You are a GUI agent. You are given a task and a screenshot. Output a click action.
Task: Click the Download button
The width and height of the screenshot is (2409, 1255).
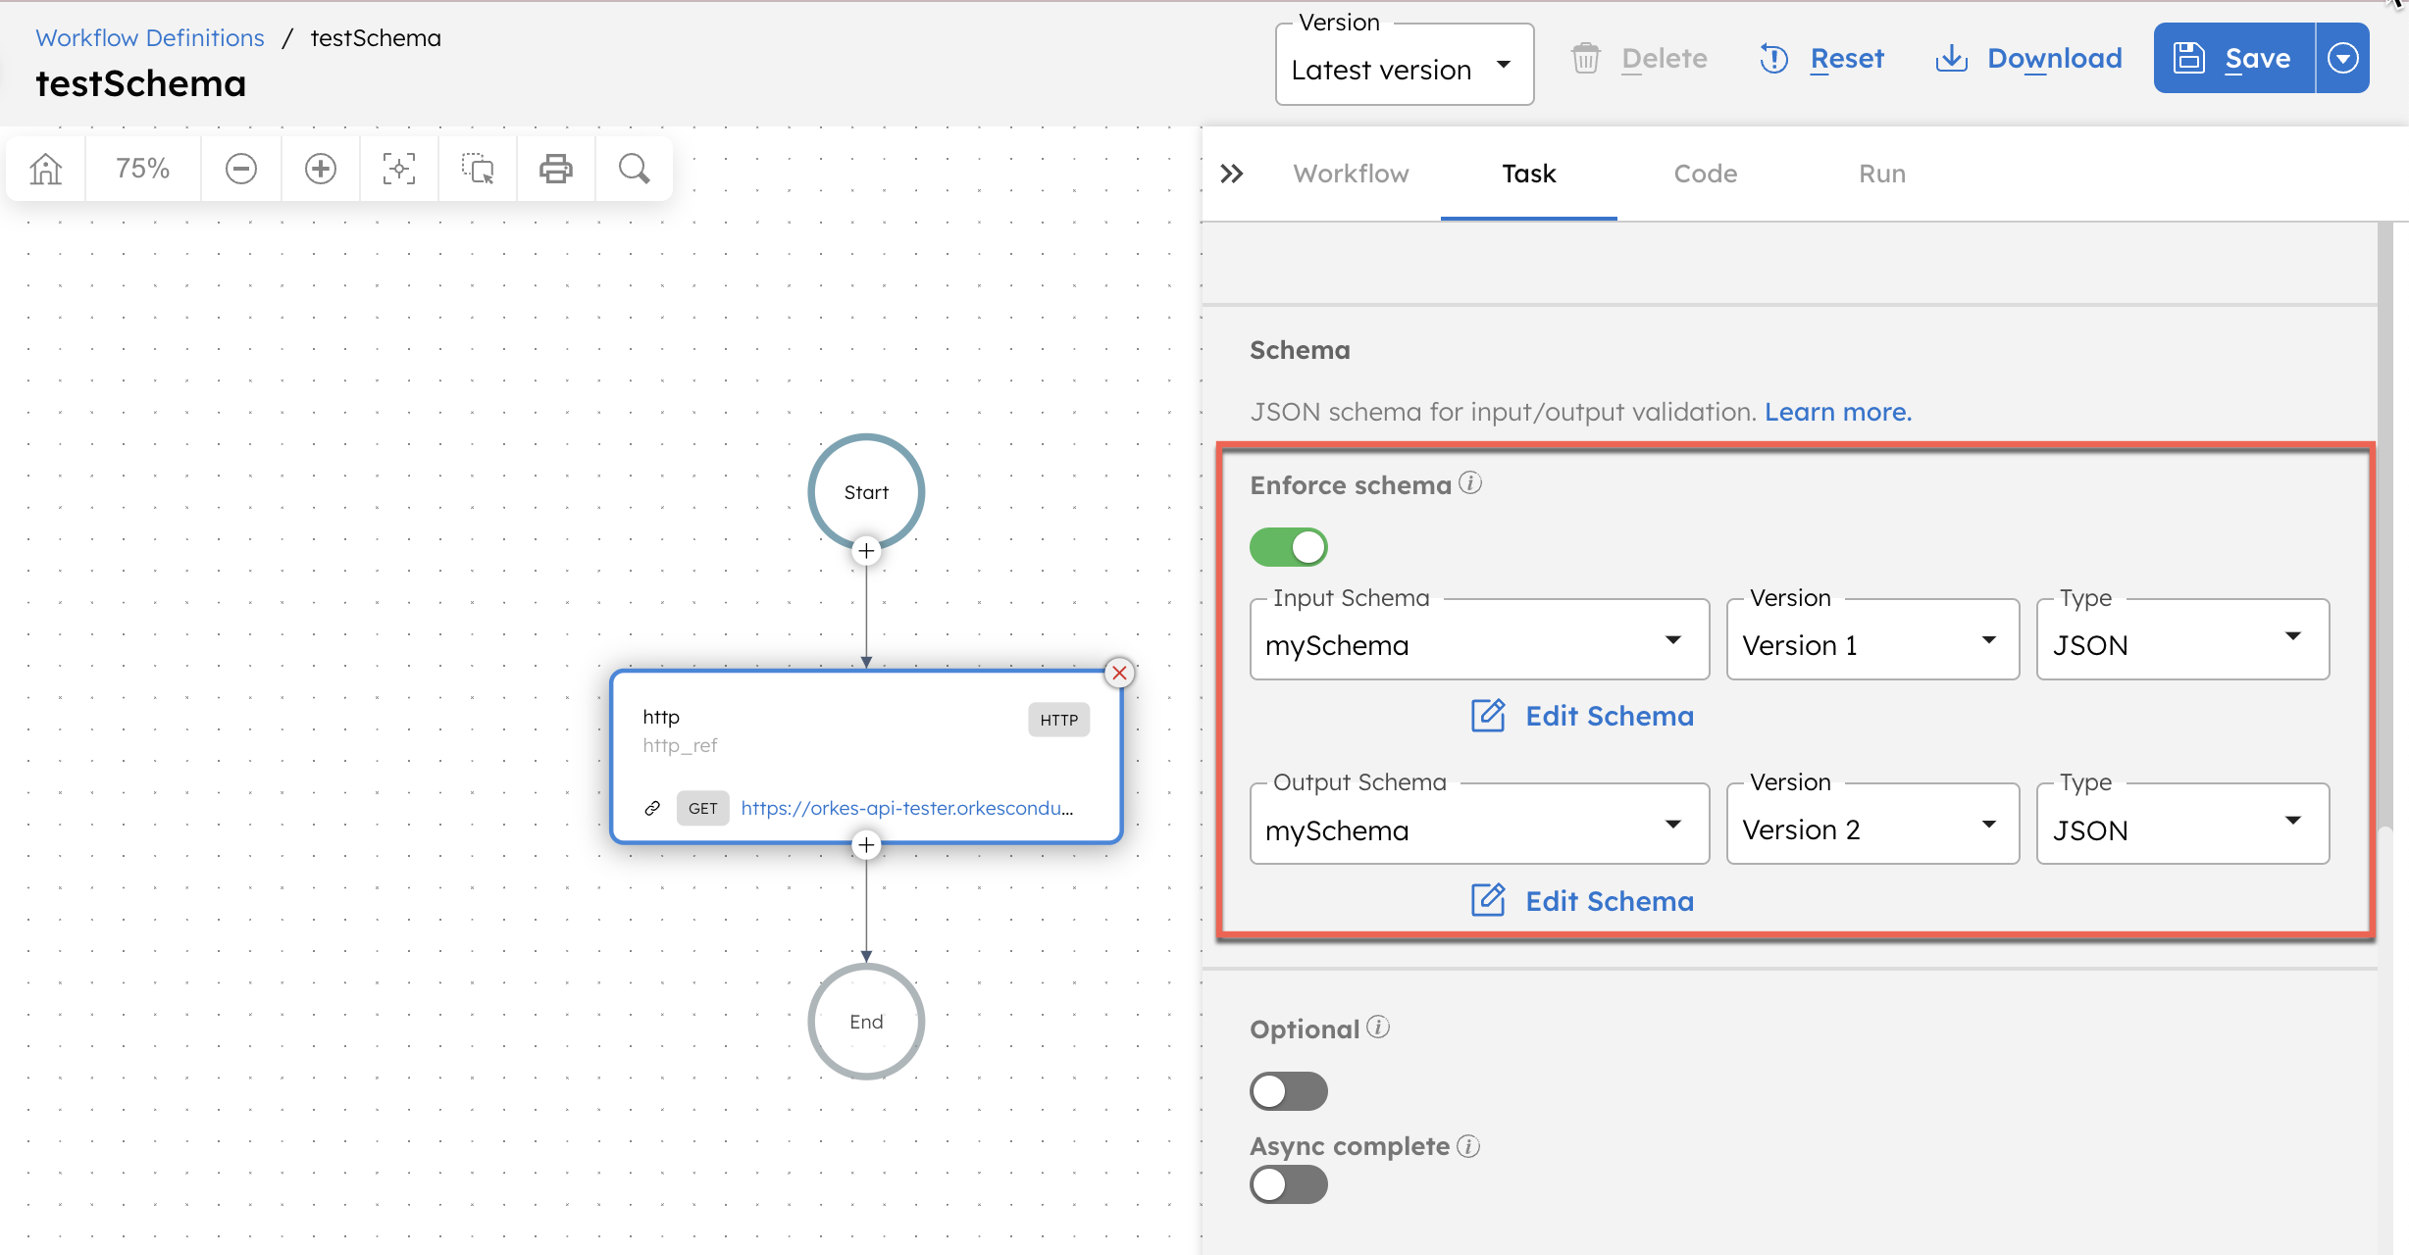point(2029,59)
